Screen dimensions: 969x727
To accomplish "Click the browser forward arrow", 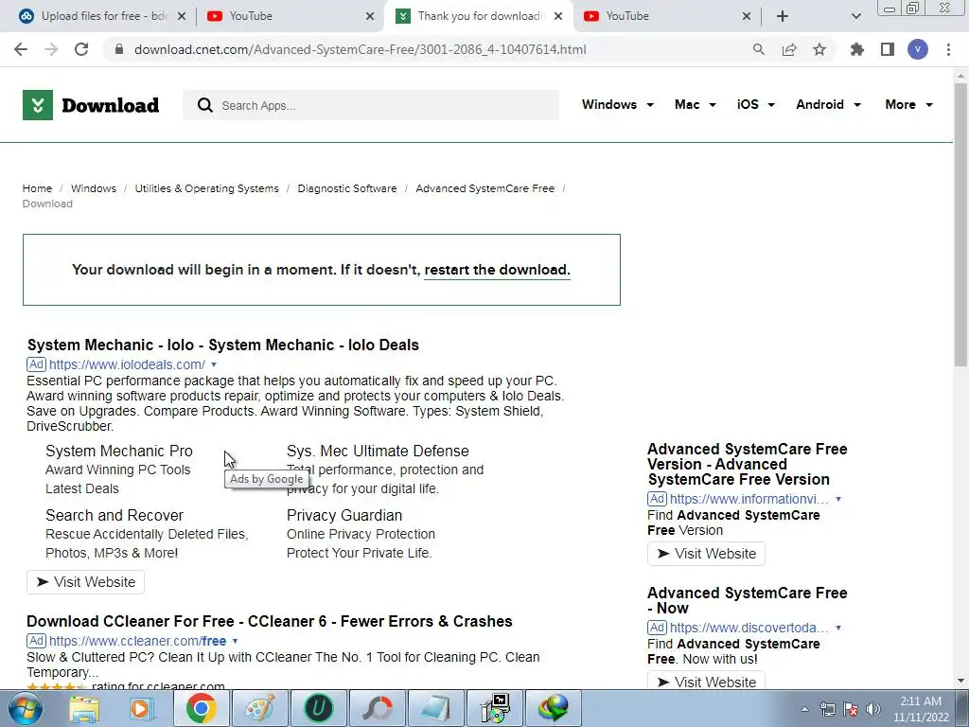I will [51, 49].
